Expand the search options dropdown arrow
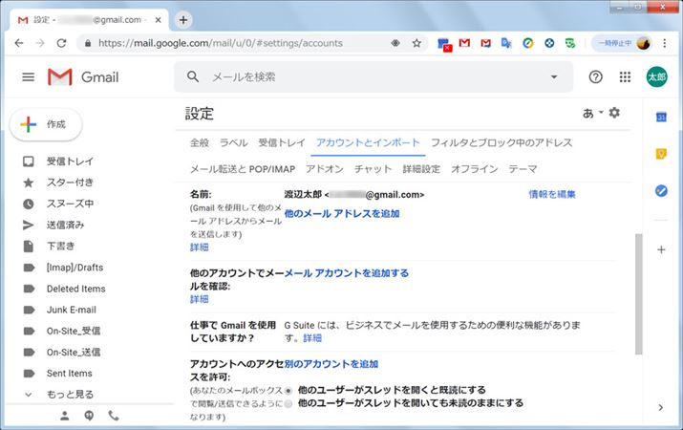The width and height of the screenshot is (683, 430). pos(554,76)
